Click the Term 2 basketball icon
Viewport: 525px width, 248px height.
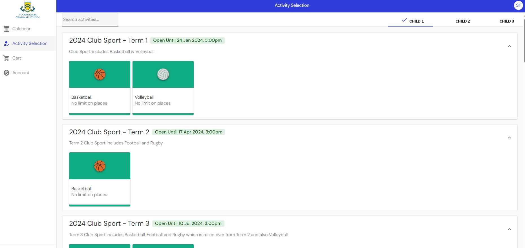tap(100, 166)
